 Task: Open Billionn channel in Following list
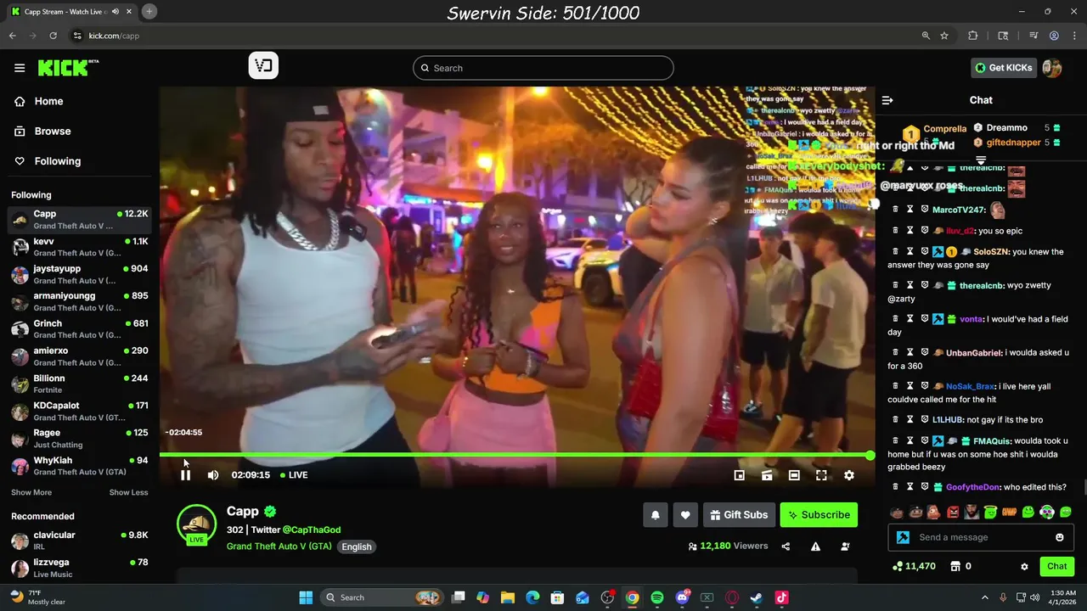click(80, 384)
